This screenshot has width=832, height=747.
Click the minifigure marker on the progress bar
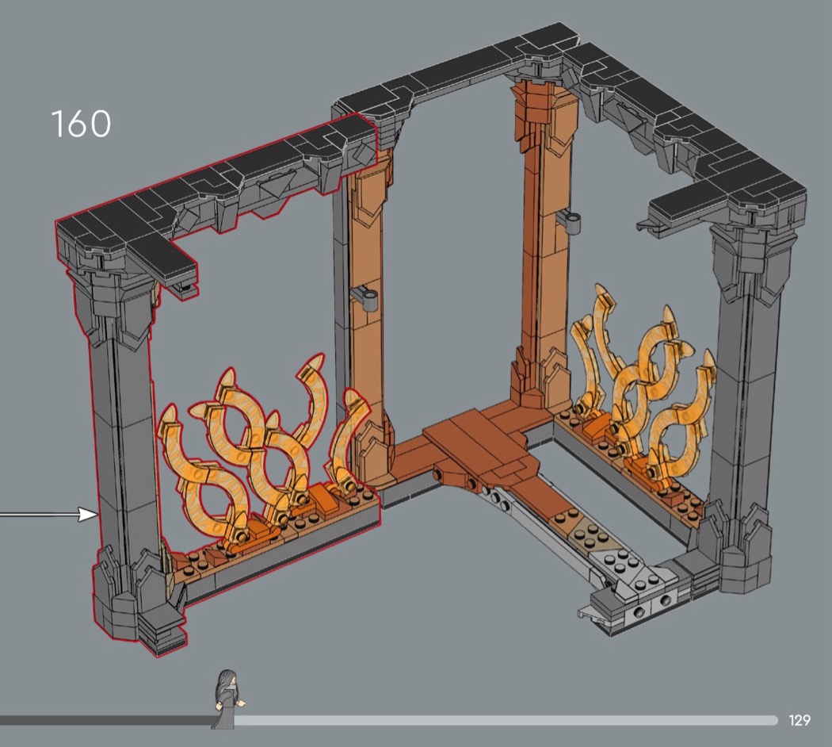(228, 698)
